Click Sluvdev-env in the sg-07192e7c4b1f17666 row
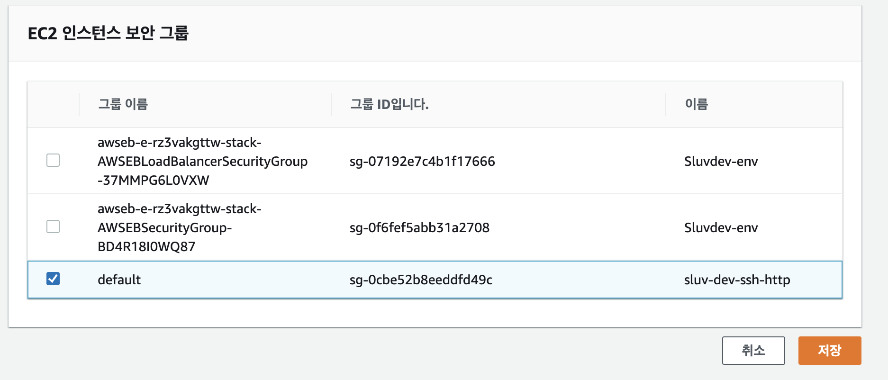This screenshot has width=888, height=380. click(x=721, y=161)
